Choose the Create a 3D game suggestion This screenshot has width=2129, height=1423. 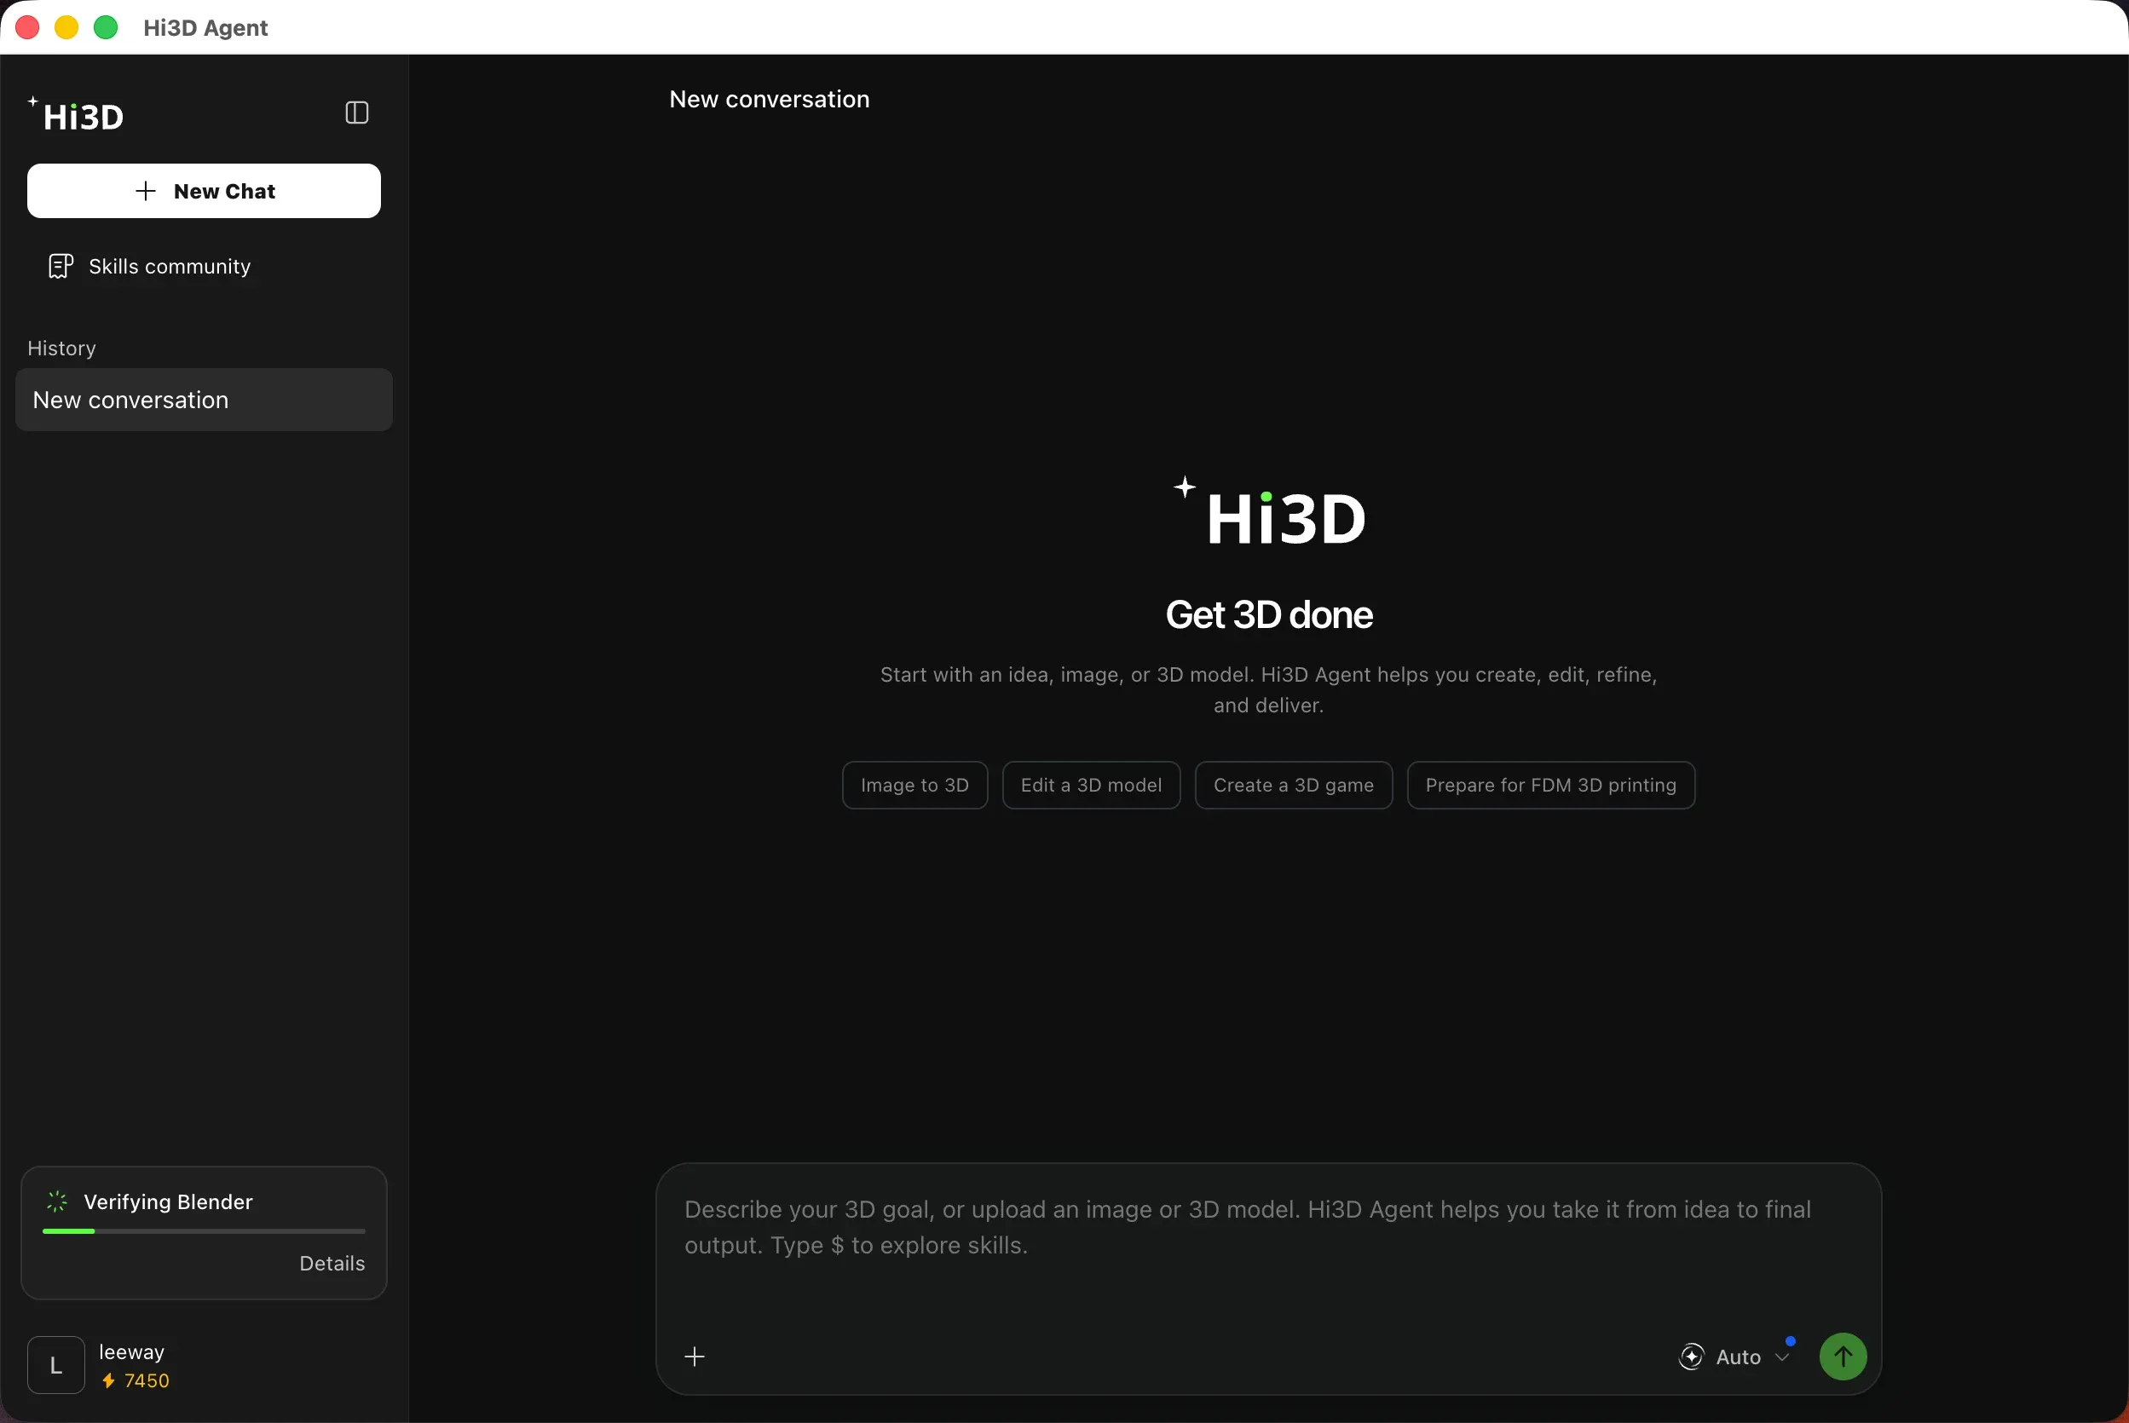1293,785
